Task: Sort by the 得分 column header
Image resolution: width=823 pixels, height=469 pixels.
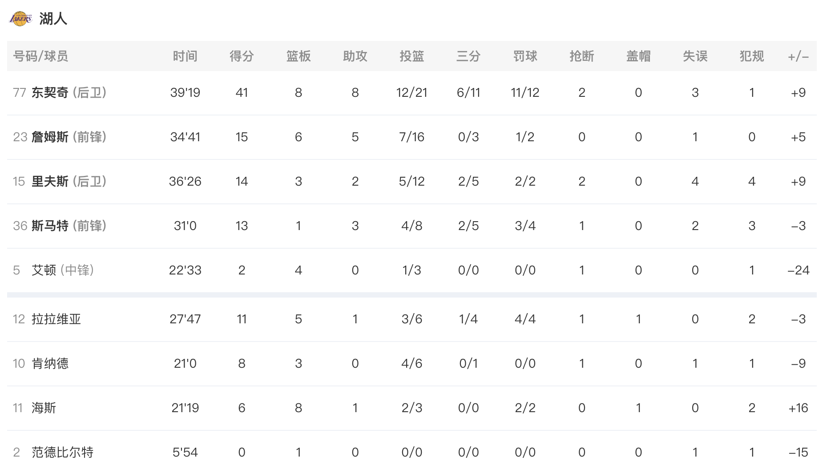Action: click(242, 56)
